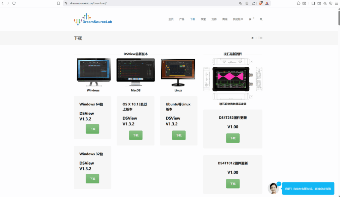Click the '下载' page title heading

[x=78, y=38]
